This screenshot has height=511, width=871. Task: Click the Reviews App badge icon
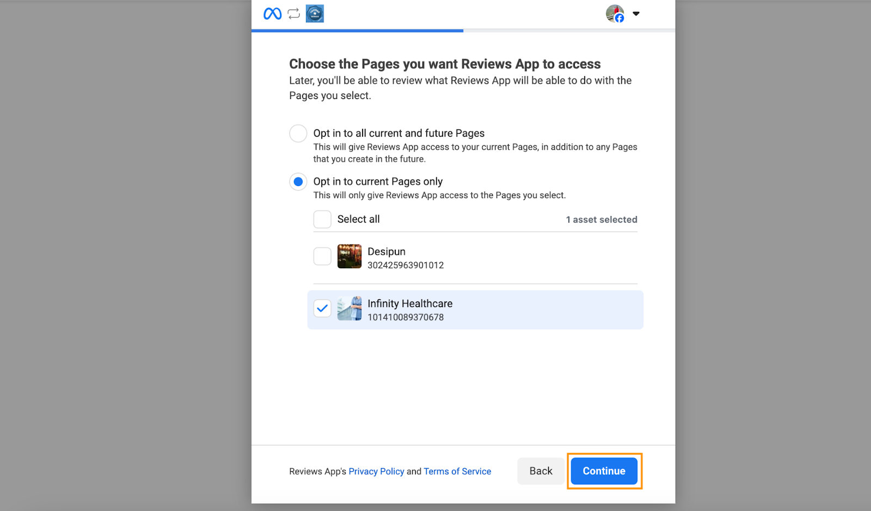(x=315, y=14)
